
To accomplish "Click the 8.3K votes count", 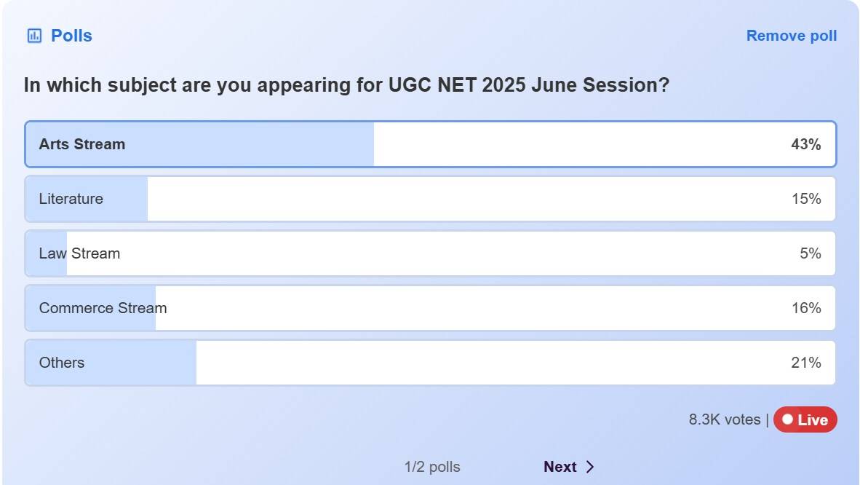I will [x=724, y=419].
